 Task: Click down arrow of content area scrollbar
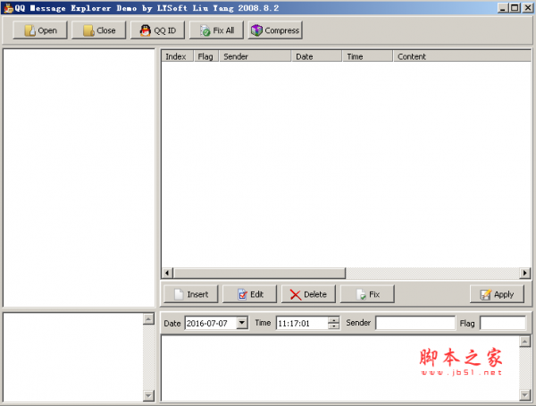[524, 395]
